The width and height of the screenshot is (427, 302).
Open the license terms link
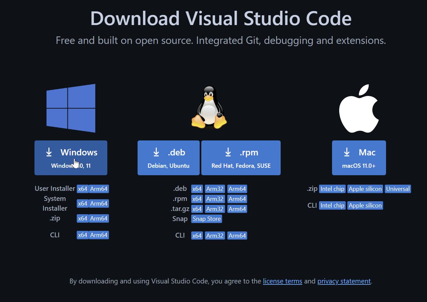[282, 281]
